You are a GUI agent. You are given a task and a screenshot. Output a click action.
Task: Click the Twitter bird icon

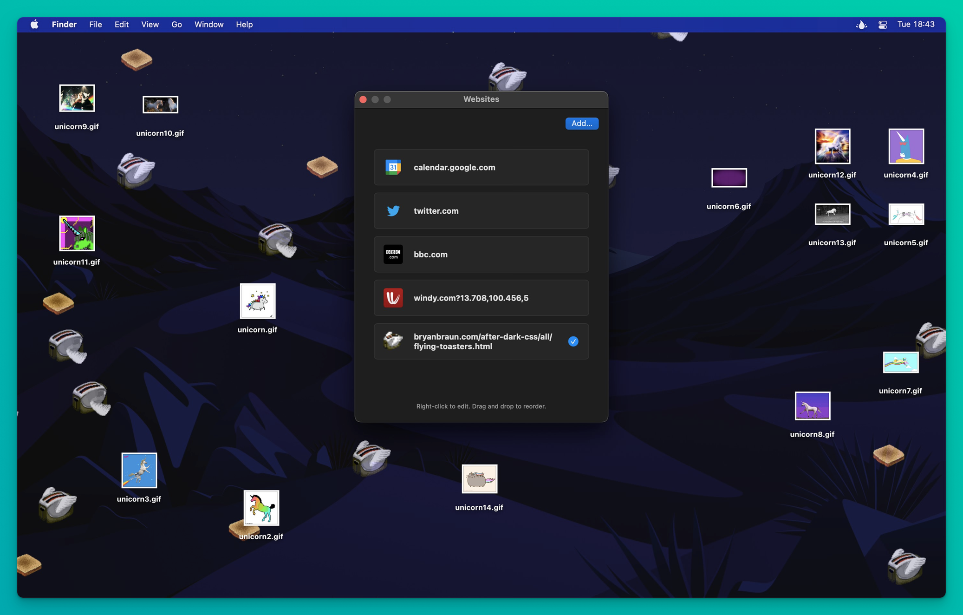coord(393,211)
